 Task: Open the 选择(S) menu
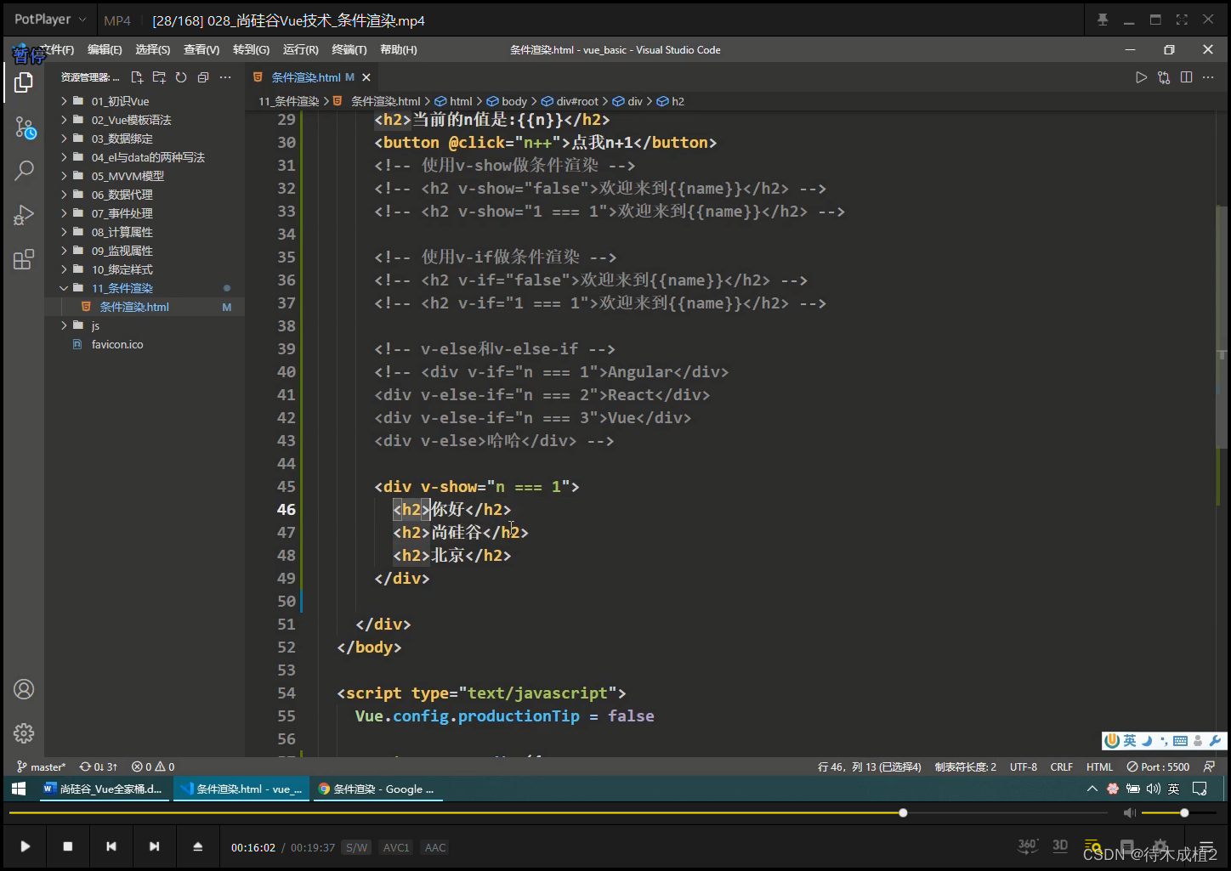(x=153, y=50)
